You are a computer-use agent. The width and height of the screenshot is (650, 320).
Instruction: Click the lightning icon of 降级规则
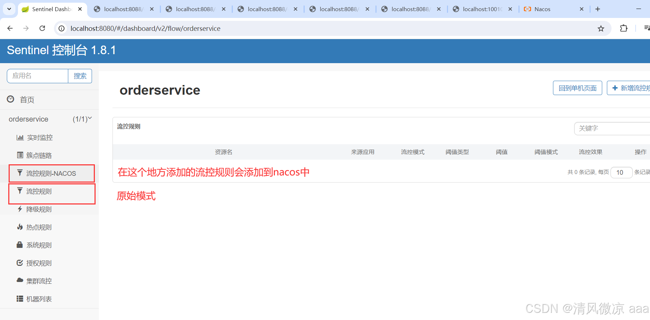click(x=20, y=209)
